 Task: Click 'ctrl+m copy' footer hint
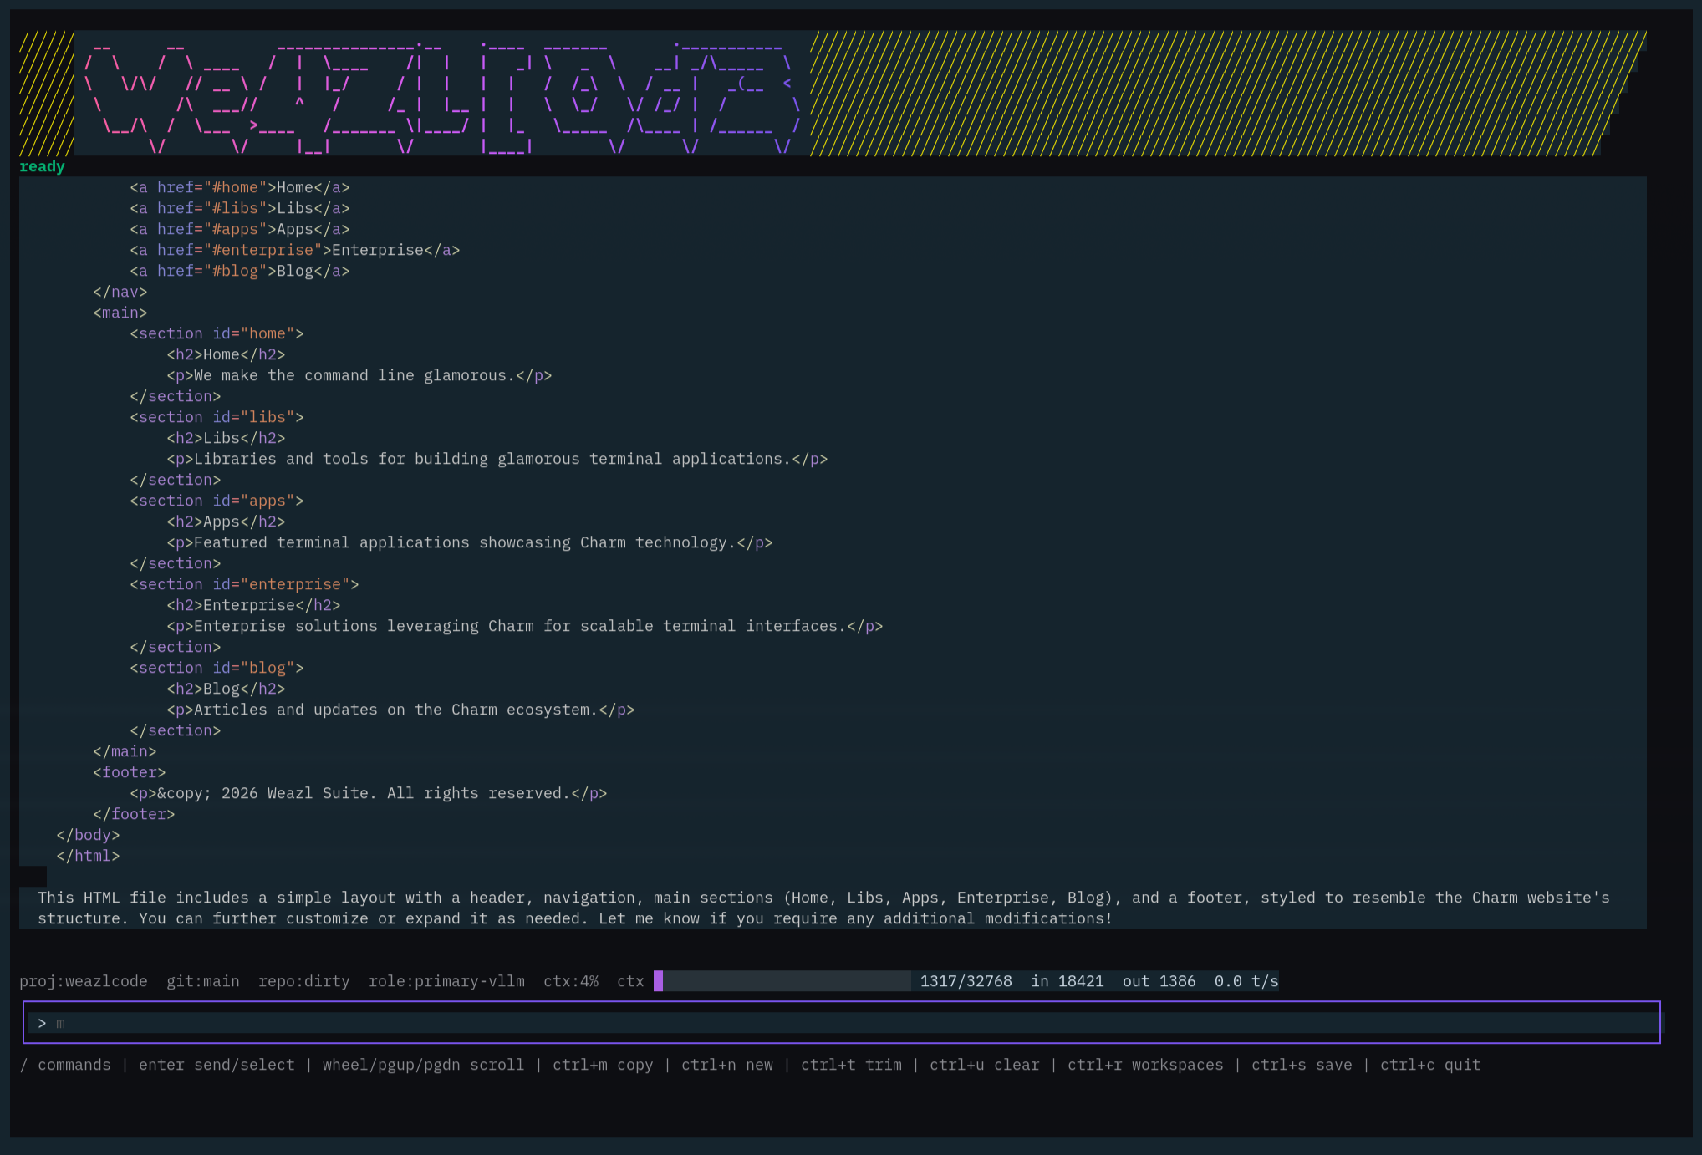[x=603, y=1065]
